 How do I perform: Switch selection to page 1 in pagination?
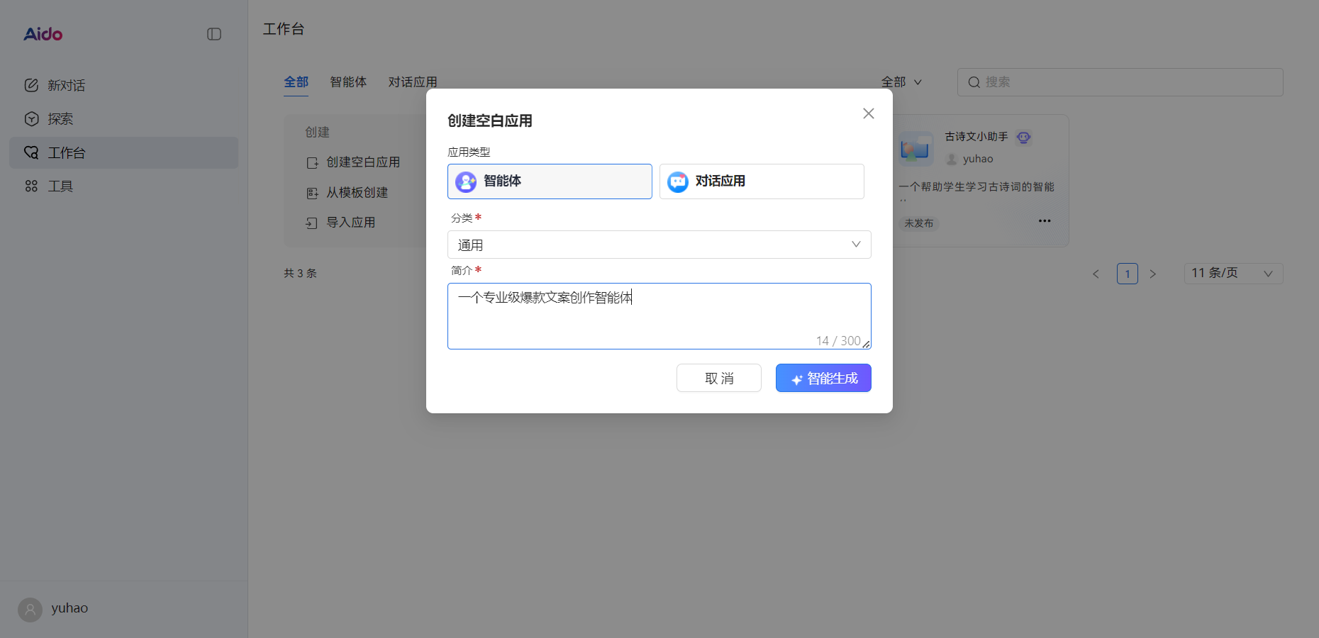click(x=1127, y=274)
